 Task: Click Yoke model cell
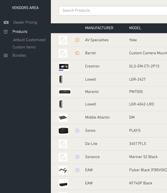click(x=133, y=40)
